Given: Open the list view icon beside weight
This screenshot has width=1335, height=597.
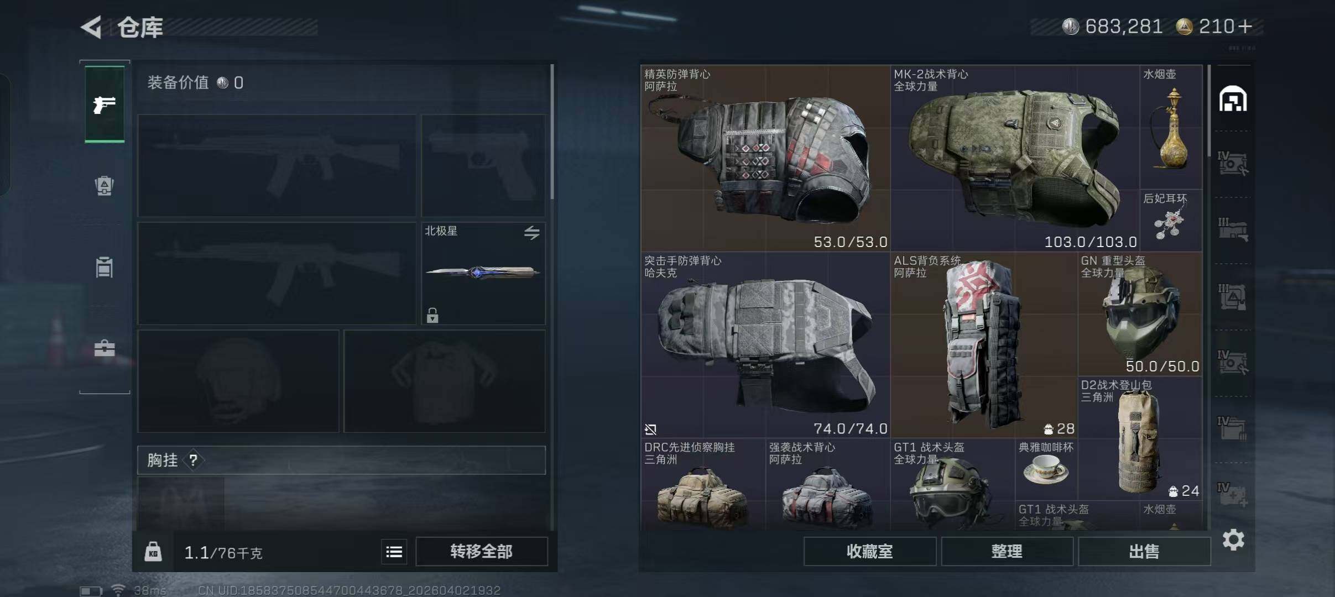Looking at the screenshot, I should 394,552.
